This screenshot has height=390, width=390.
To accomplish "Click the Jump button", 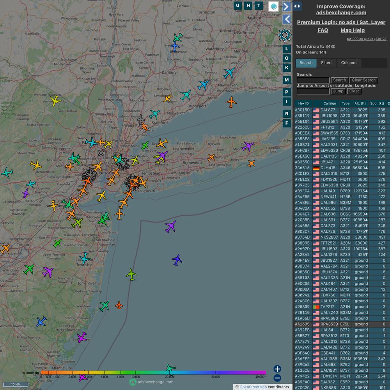I will pyautogui.click(x=338, y=91).
